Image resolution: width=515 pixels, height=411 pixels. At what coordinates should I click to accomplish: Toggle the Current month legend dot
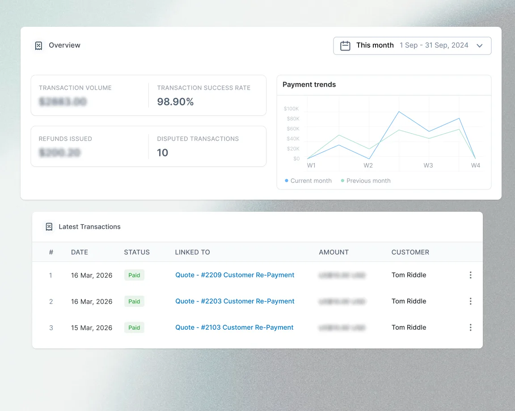287,180
